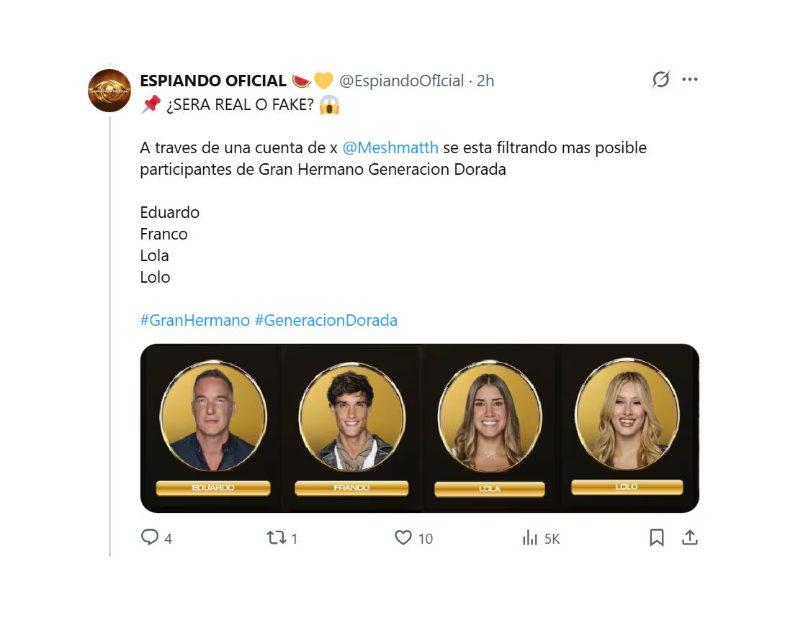Click the #GeneracionDorada hashtag
The width and height of the screenshot is (785, 620).
tap(326, 320)
